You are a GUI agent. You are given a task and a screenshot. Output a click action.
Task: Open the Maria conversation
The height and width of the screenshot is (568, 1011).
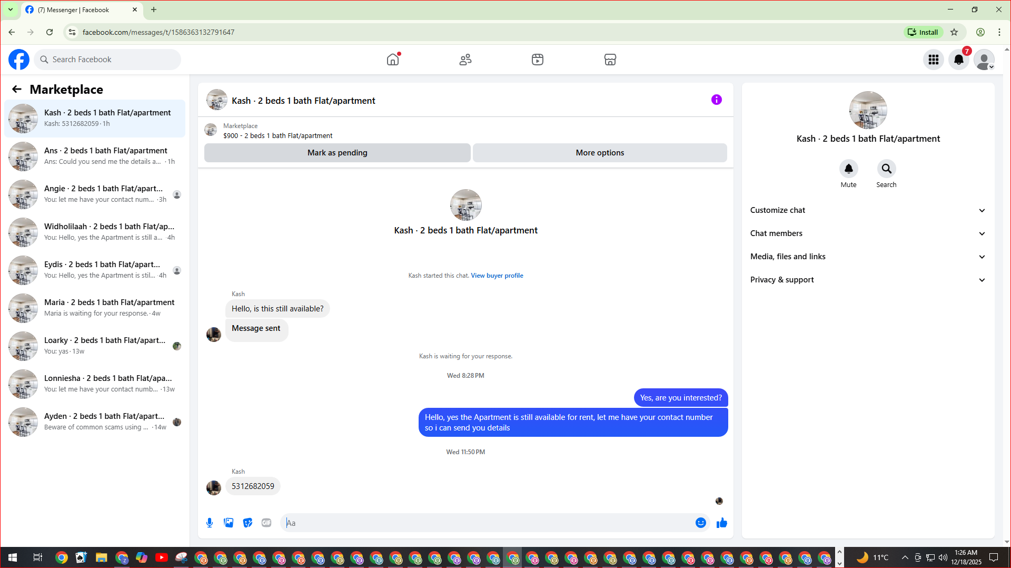[x=95, y=308]
